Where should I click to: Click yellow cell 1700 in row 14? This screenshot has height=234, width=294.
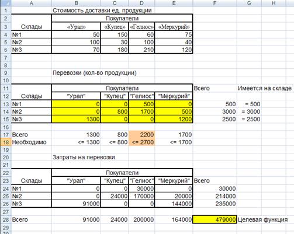[141, 111]
